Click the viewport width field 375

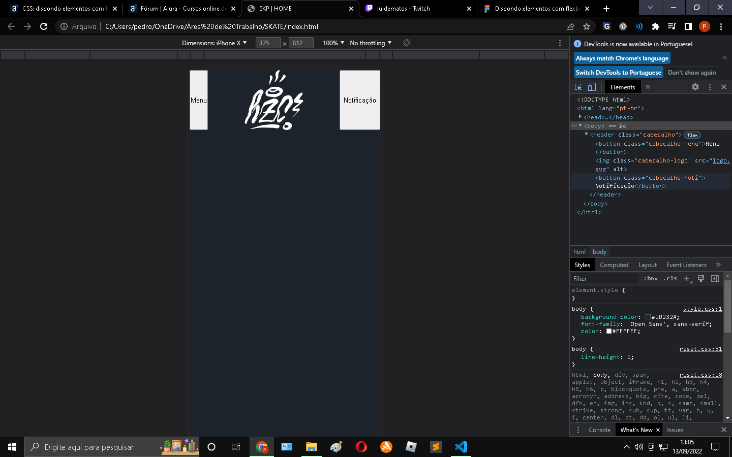click(268, 43)
